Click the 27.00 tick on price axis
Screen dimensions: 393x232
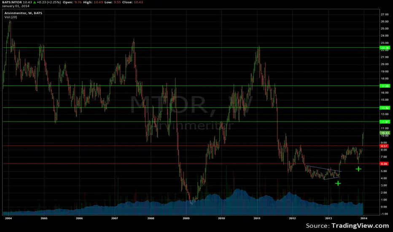click(385, 14)
